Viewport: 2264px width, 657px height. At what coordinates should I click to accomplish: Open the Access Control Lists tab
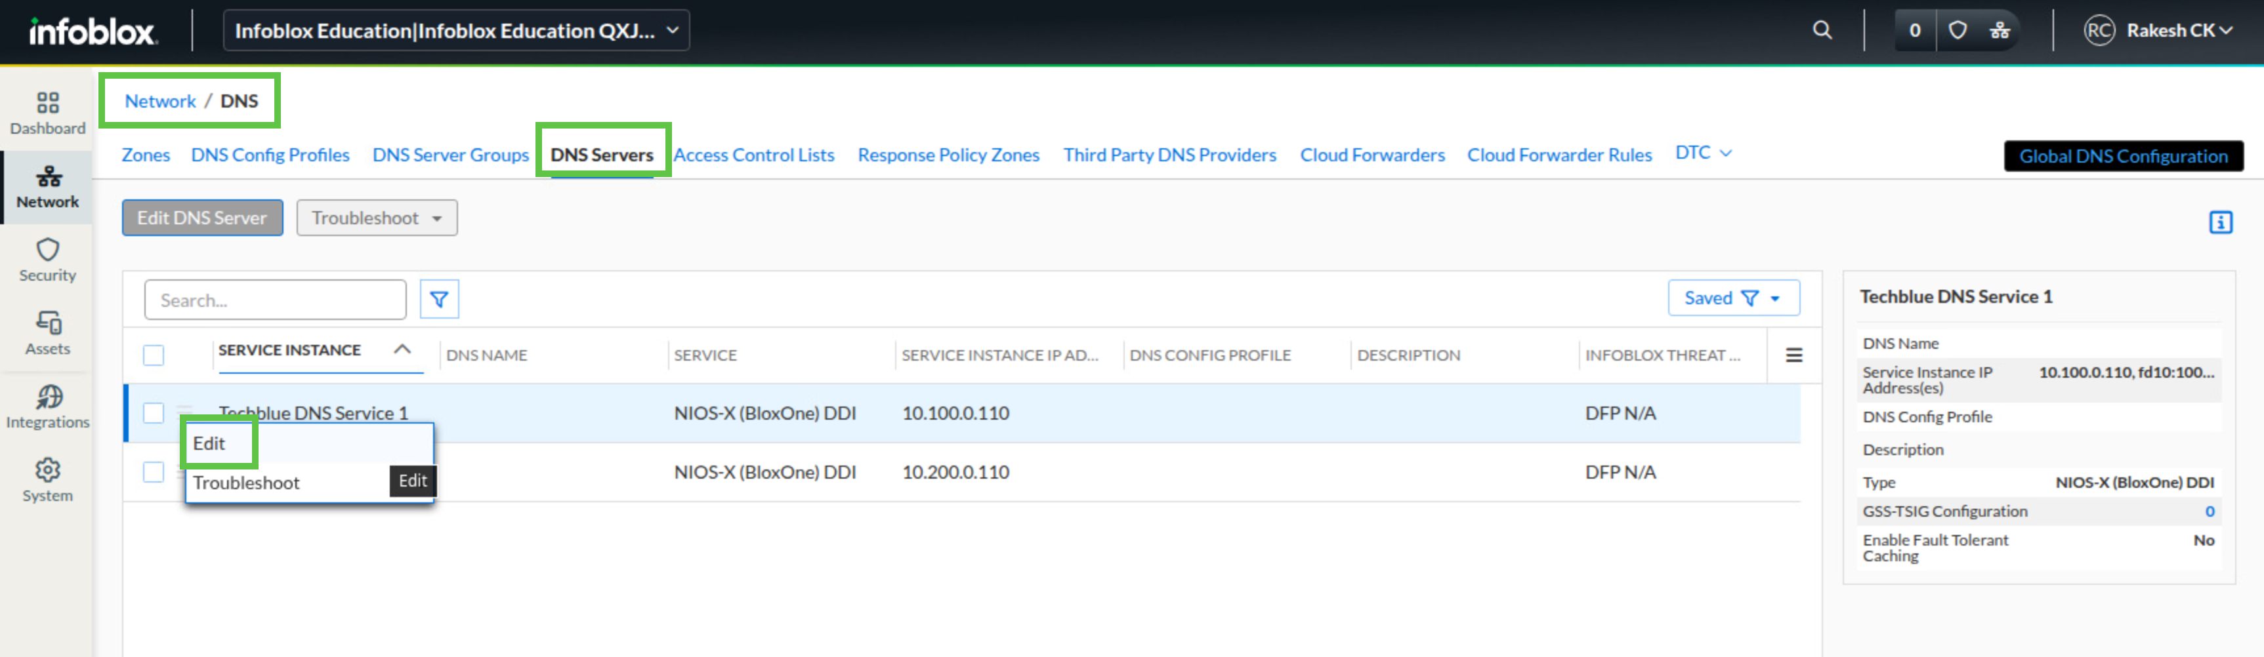click(754, 155)
